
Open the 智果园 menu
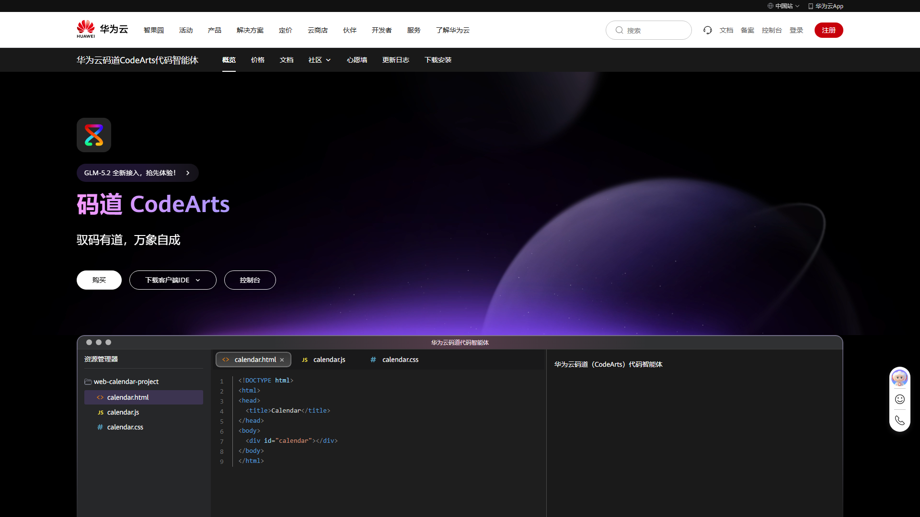coord(154,30)
